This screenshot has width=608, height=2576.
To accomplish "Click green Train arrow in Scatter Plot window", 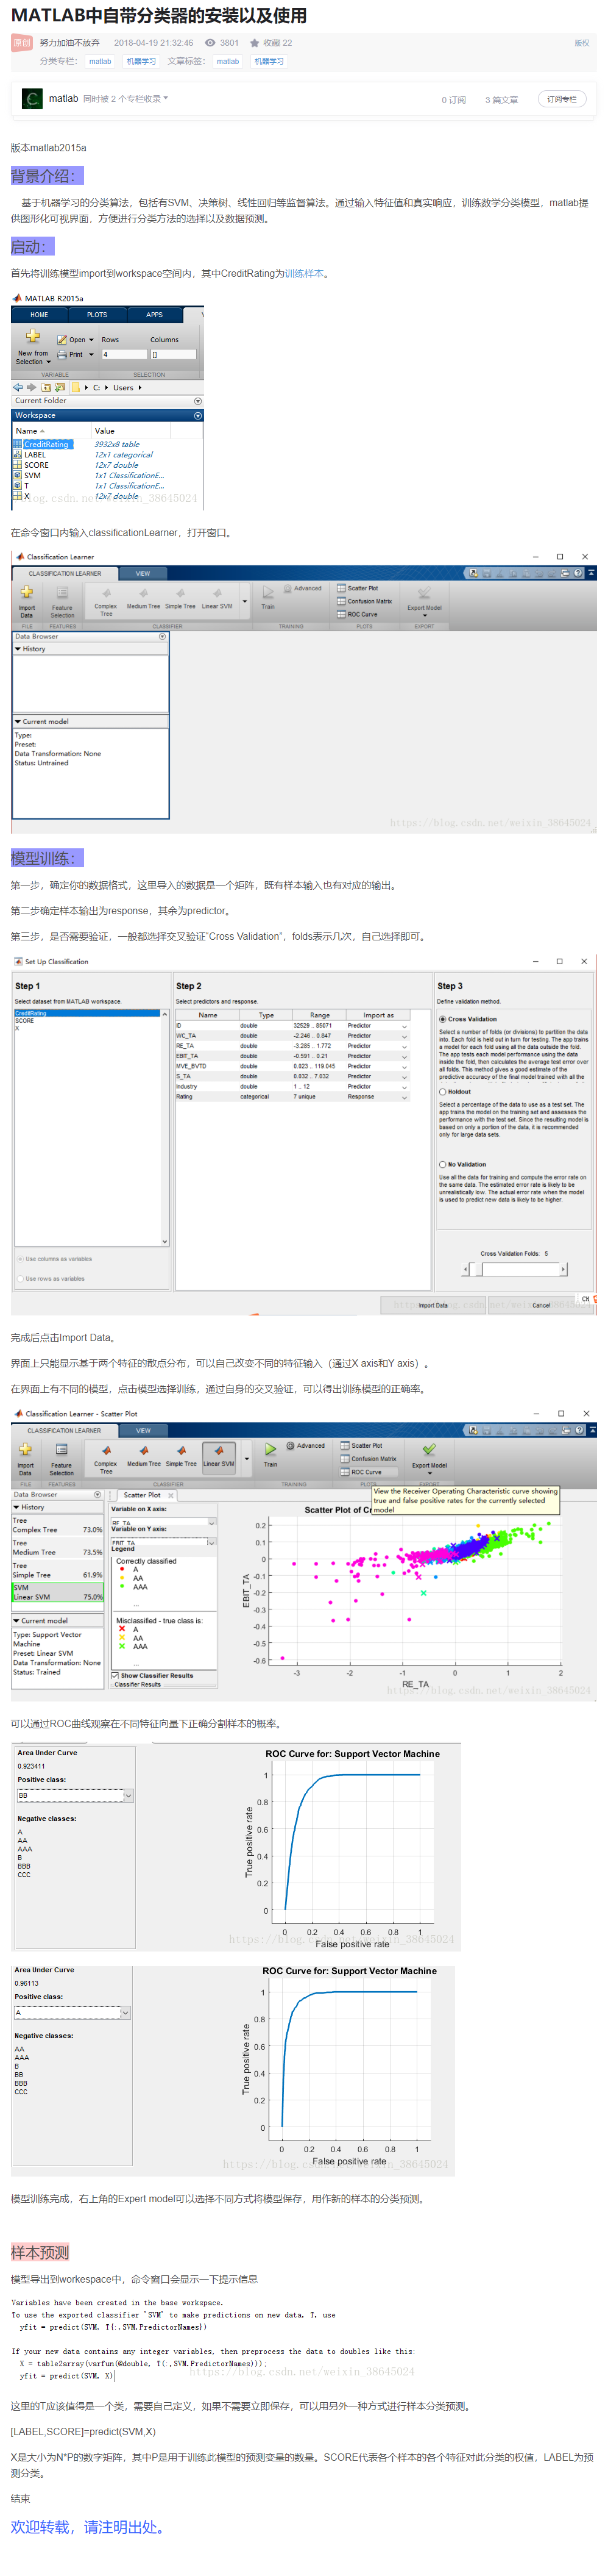I will click(270, 1449).
